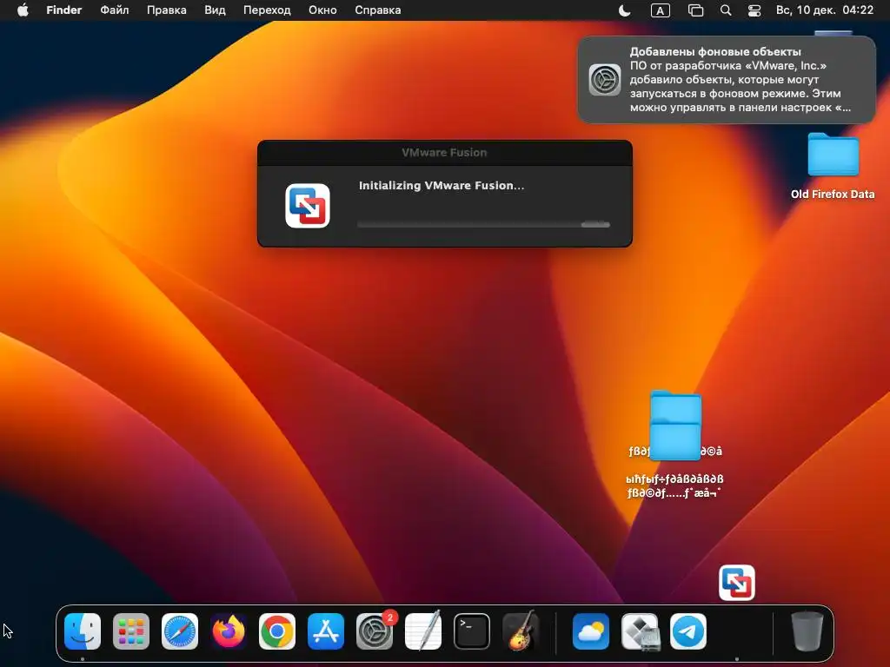Open the Переход menu
The width and height of the screenshot is (890, 667).
pyautogui.click(x=267, y=10)
